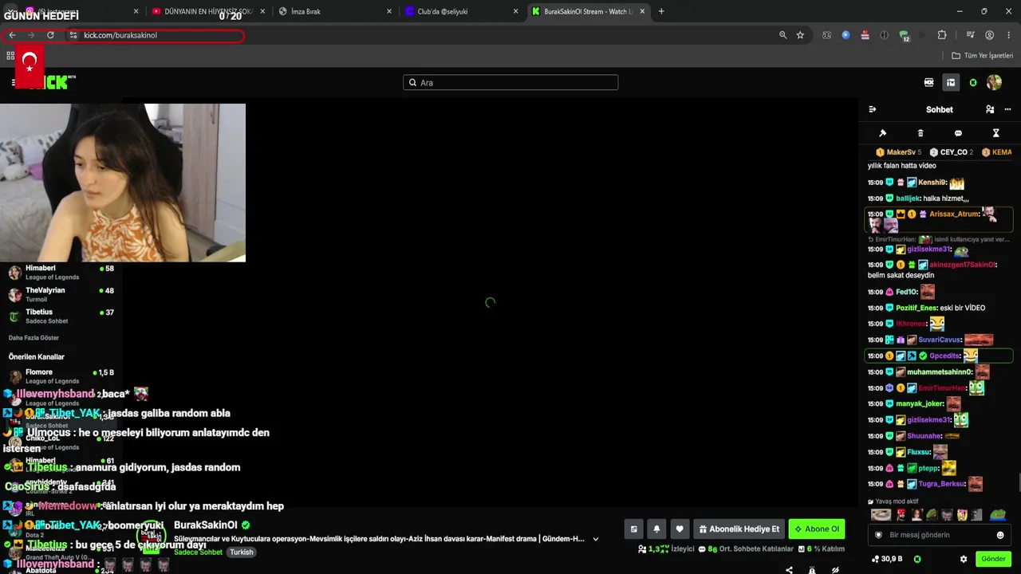Image resolution: width=1021 pixels, height=574 pixels.
Task: Open the Chrome extensions puzzle icon
Action: tap(942, 35)
